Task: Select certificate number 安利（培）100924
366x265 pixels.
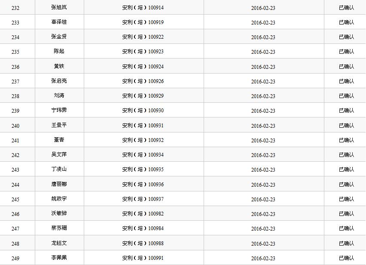Action: [143, 67]
